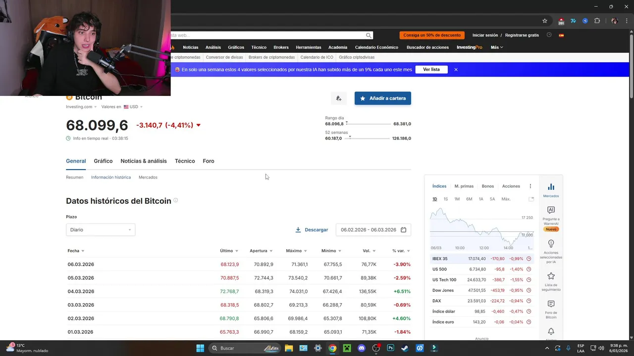
Task: Sort the table by Apertura
Action: 262,251
